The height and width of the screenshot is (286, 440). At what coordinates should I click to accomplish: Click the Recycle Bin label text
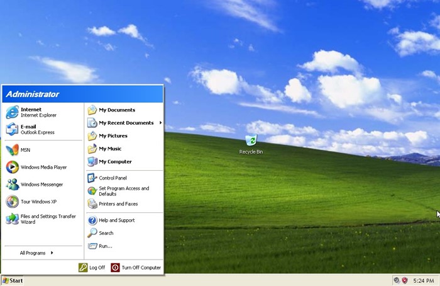click(x=251, y=152)
